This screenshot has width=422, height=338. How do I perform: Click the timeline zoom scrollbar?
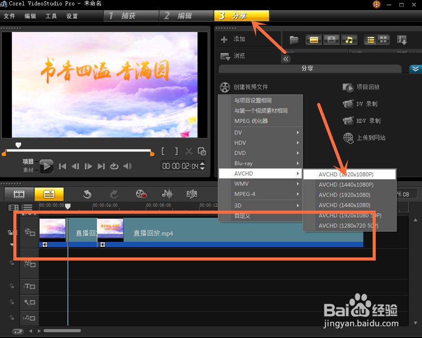coord(62,331)
